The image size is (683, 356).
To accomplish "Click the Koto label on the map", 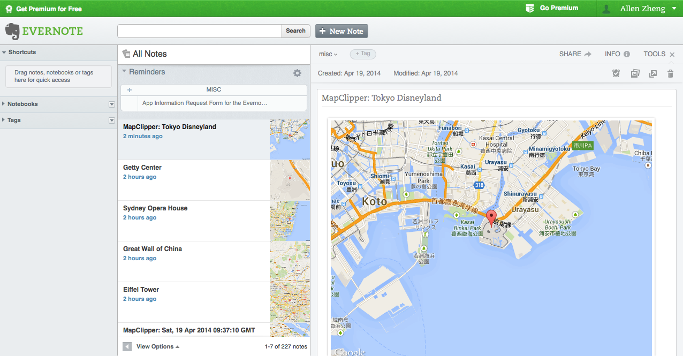I will point(375,202).
